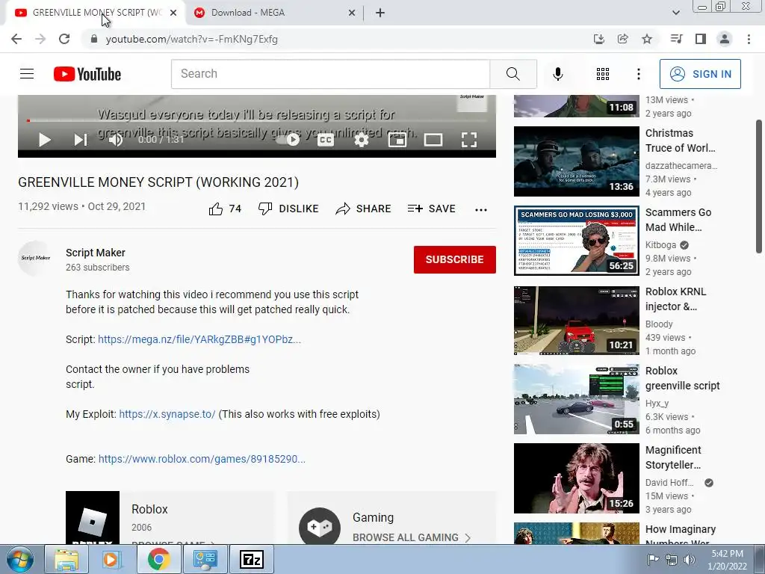Open the Windows Start button
The image size is (765, 574).
tap(20, 559)
